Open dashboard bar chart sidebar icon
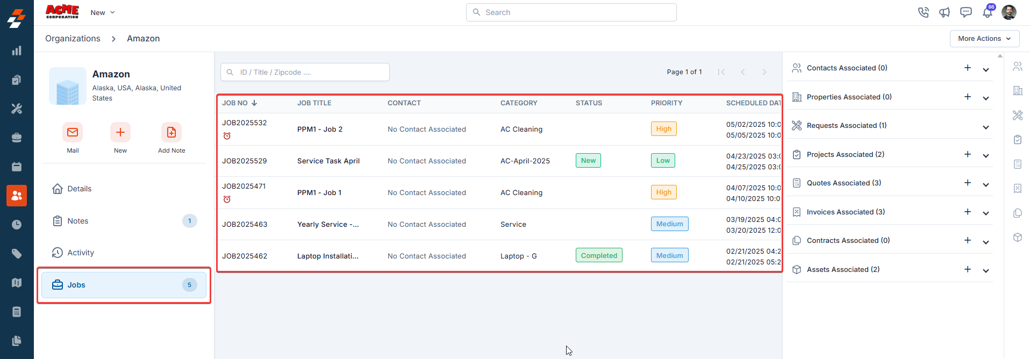Image resolution: width=1030 pixels, height=359 pixels. pyautogui.click(x=17, y=51)
